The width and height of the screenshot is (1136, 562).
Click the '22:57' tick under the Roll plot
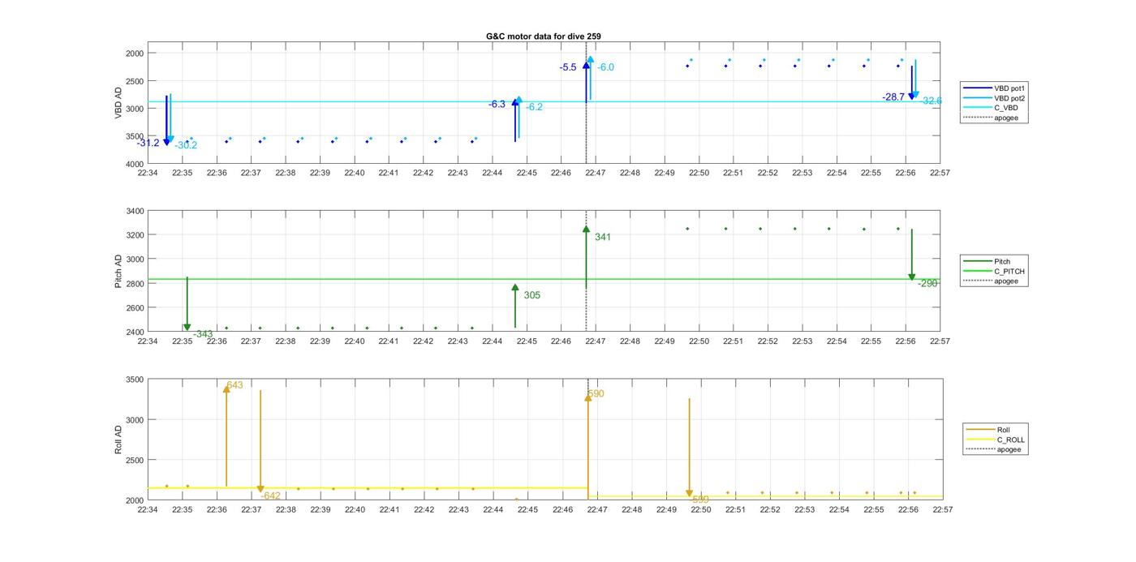942,510
